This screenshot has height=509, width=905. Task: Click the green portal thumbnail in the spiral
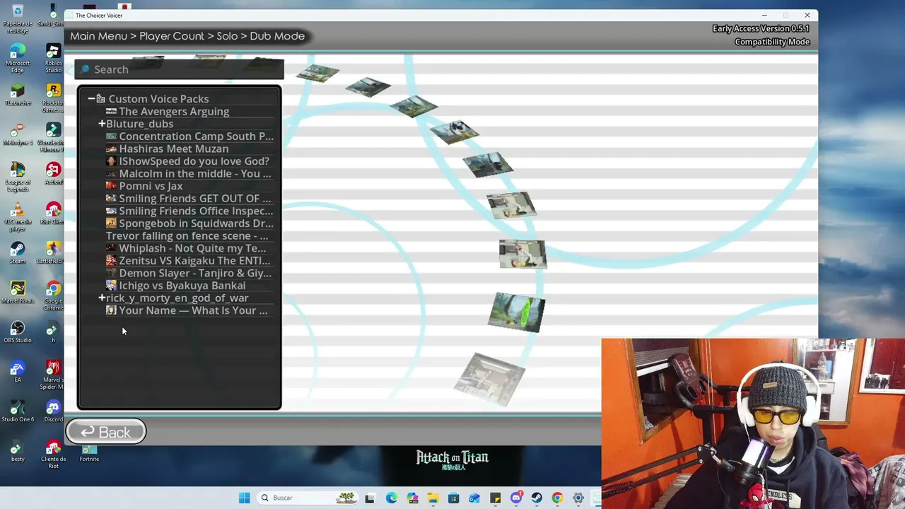[x=517, y=312]
